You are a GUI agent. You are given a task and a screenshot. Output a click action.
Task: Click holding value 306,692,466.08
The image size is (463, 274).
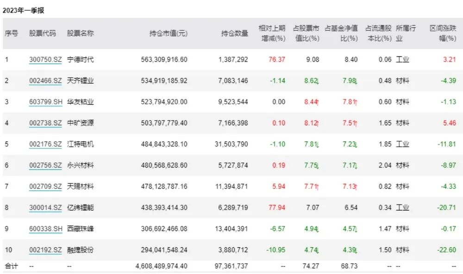coord(164,229)
